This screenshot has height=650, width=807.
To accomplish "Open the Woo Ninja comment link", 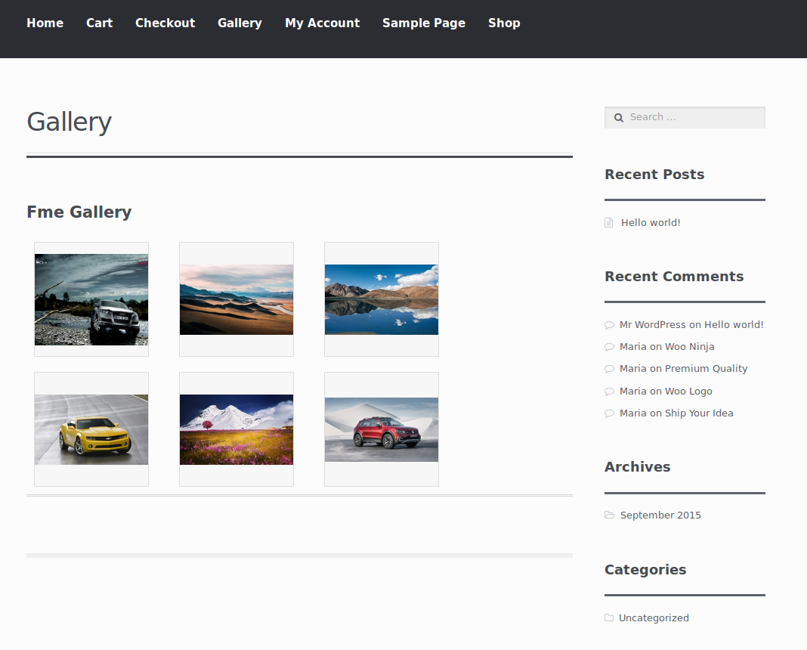I will pyautogui.click(x=690, y=347).
